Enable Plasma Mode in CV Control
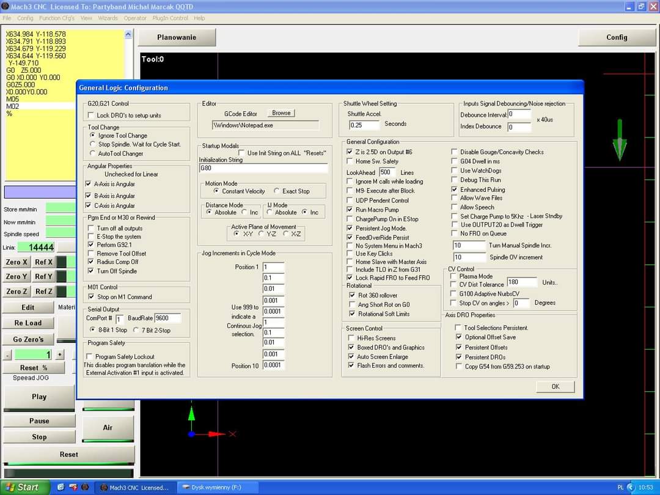Image resolution: width=660 pixels, height=495 pixels. click(453, 276)
